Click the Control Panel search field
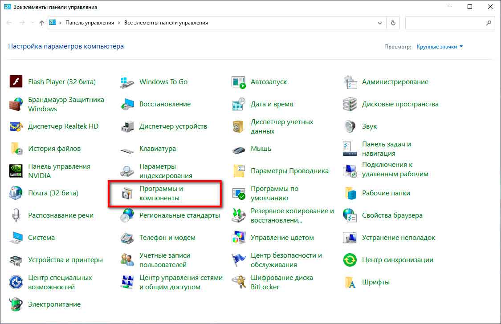 [x=444, y=23]
